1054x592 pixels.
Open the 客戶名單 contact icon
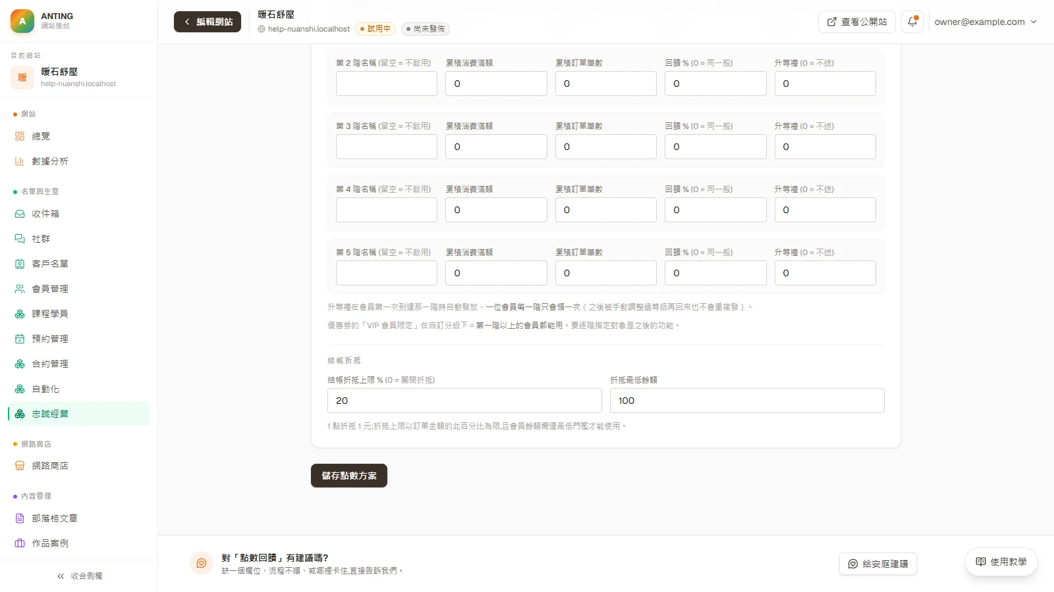[20, 264]
